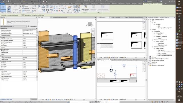
Task: Select Фасад view in project browser
Action: [159, 35]
